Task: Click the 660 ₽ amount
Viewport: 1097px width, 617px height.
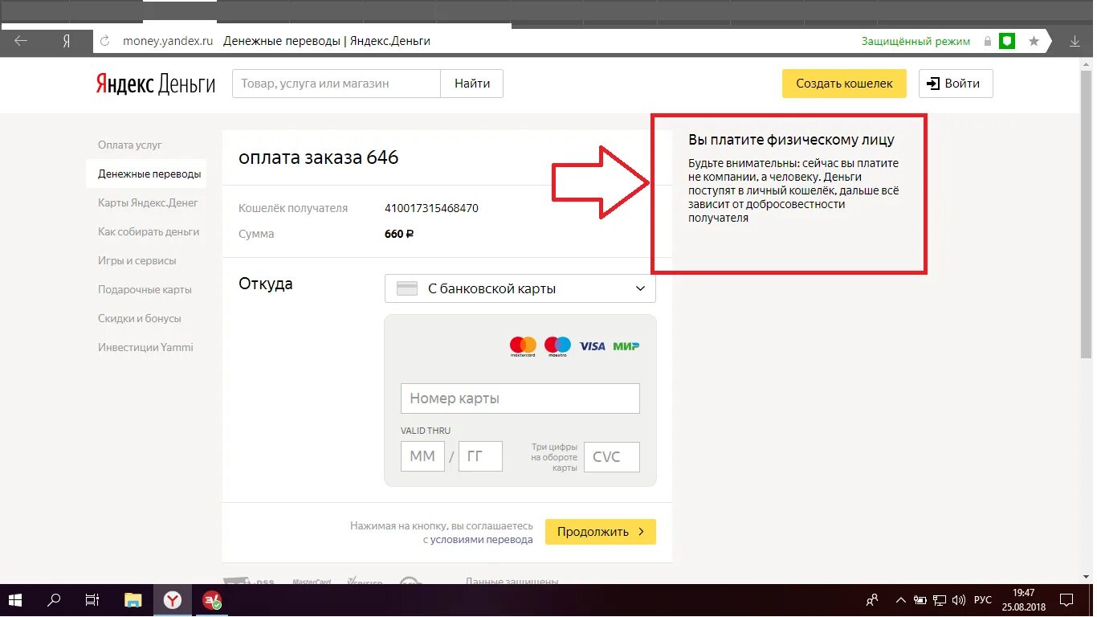Action: click(x=399, y=234)
